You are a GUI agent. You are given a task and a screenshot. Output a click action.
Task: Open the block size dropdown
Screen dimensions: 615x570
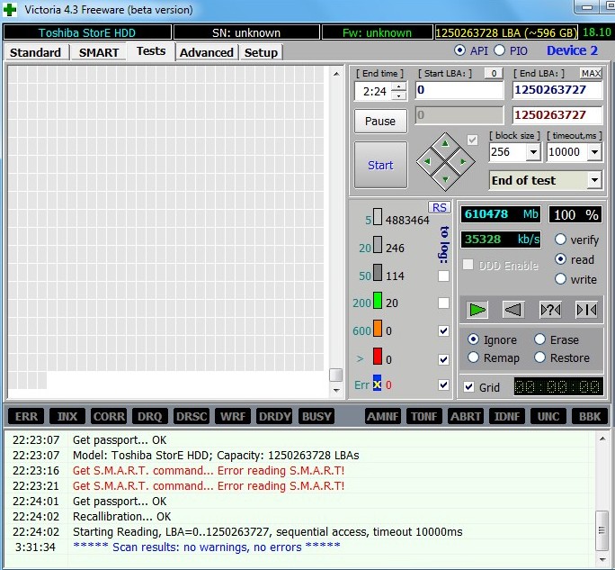pyautogui.click(x=533, y=152)
